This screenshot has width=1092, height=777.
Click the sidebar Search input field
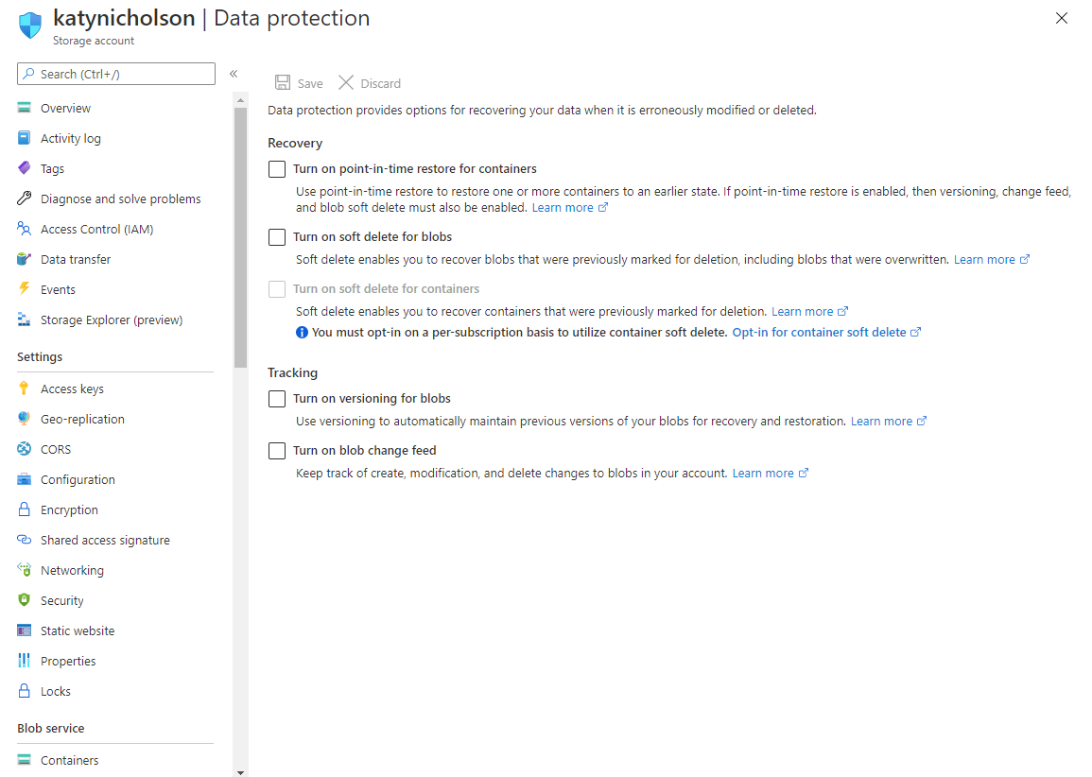[123, 74]
